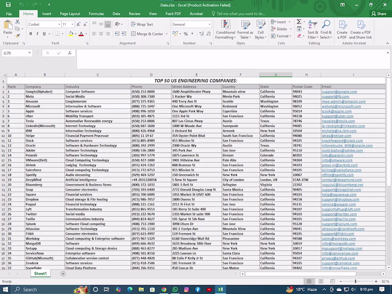Screen dimensions: 392x294
Task: Click the AutoSum sigma icon
Action: [299, 22]
